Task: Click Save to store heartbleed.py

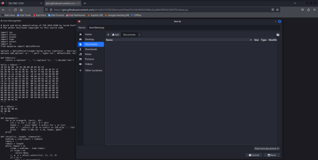Action: click(x=272, y=155)
